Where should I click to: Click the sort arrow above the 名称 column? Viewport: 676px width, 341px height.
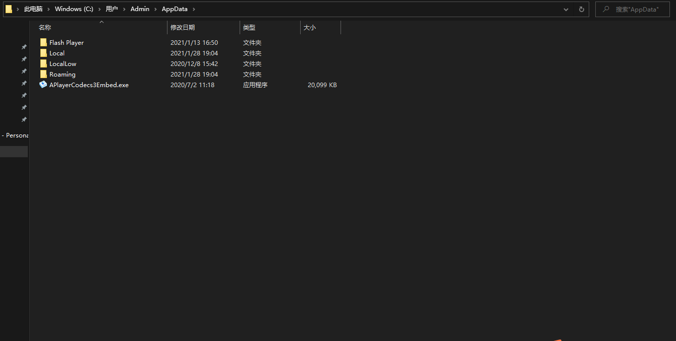tap(101, 22)
